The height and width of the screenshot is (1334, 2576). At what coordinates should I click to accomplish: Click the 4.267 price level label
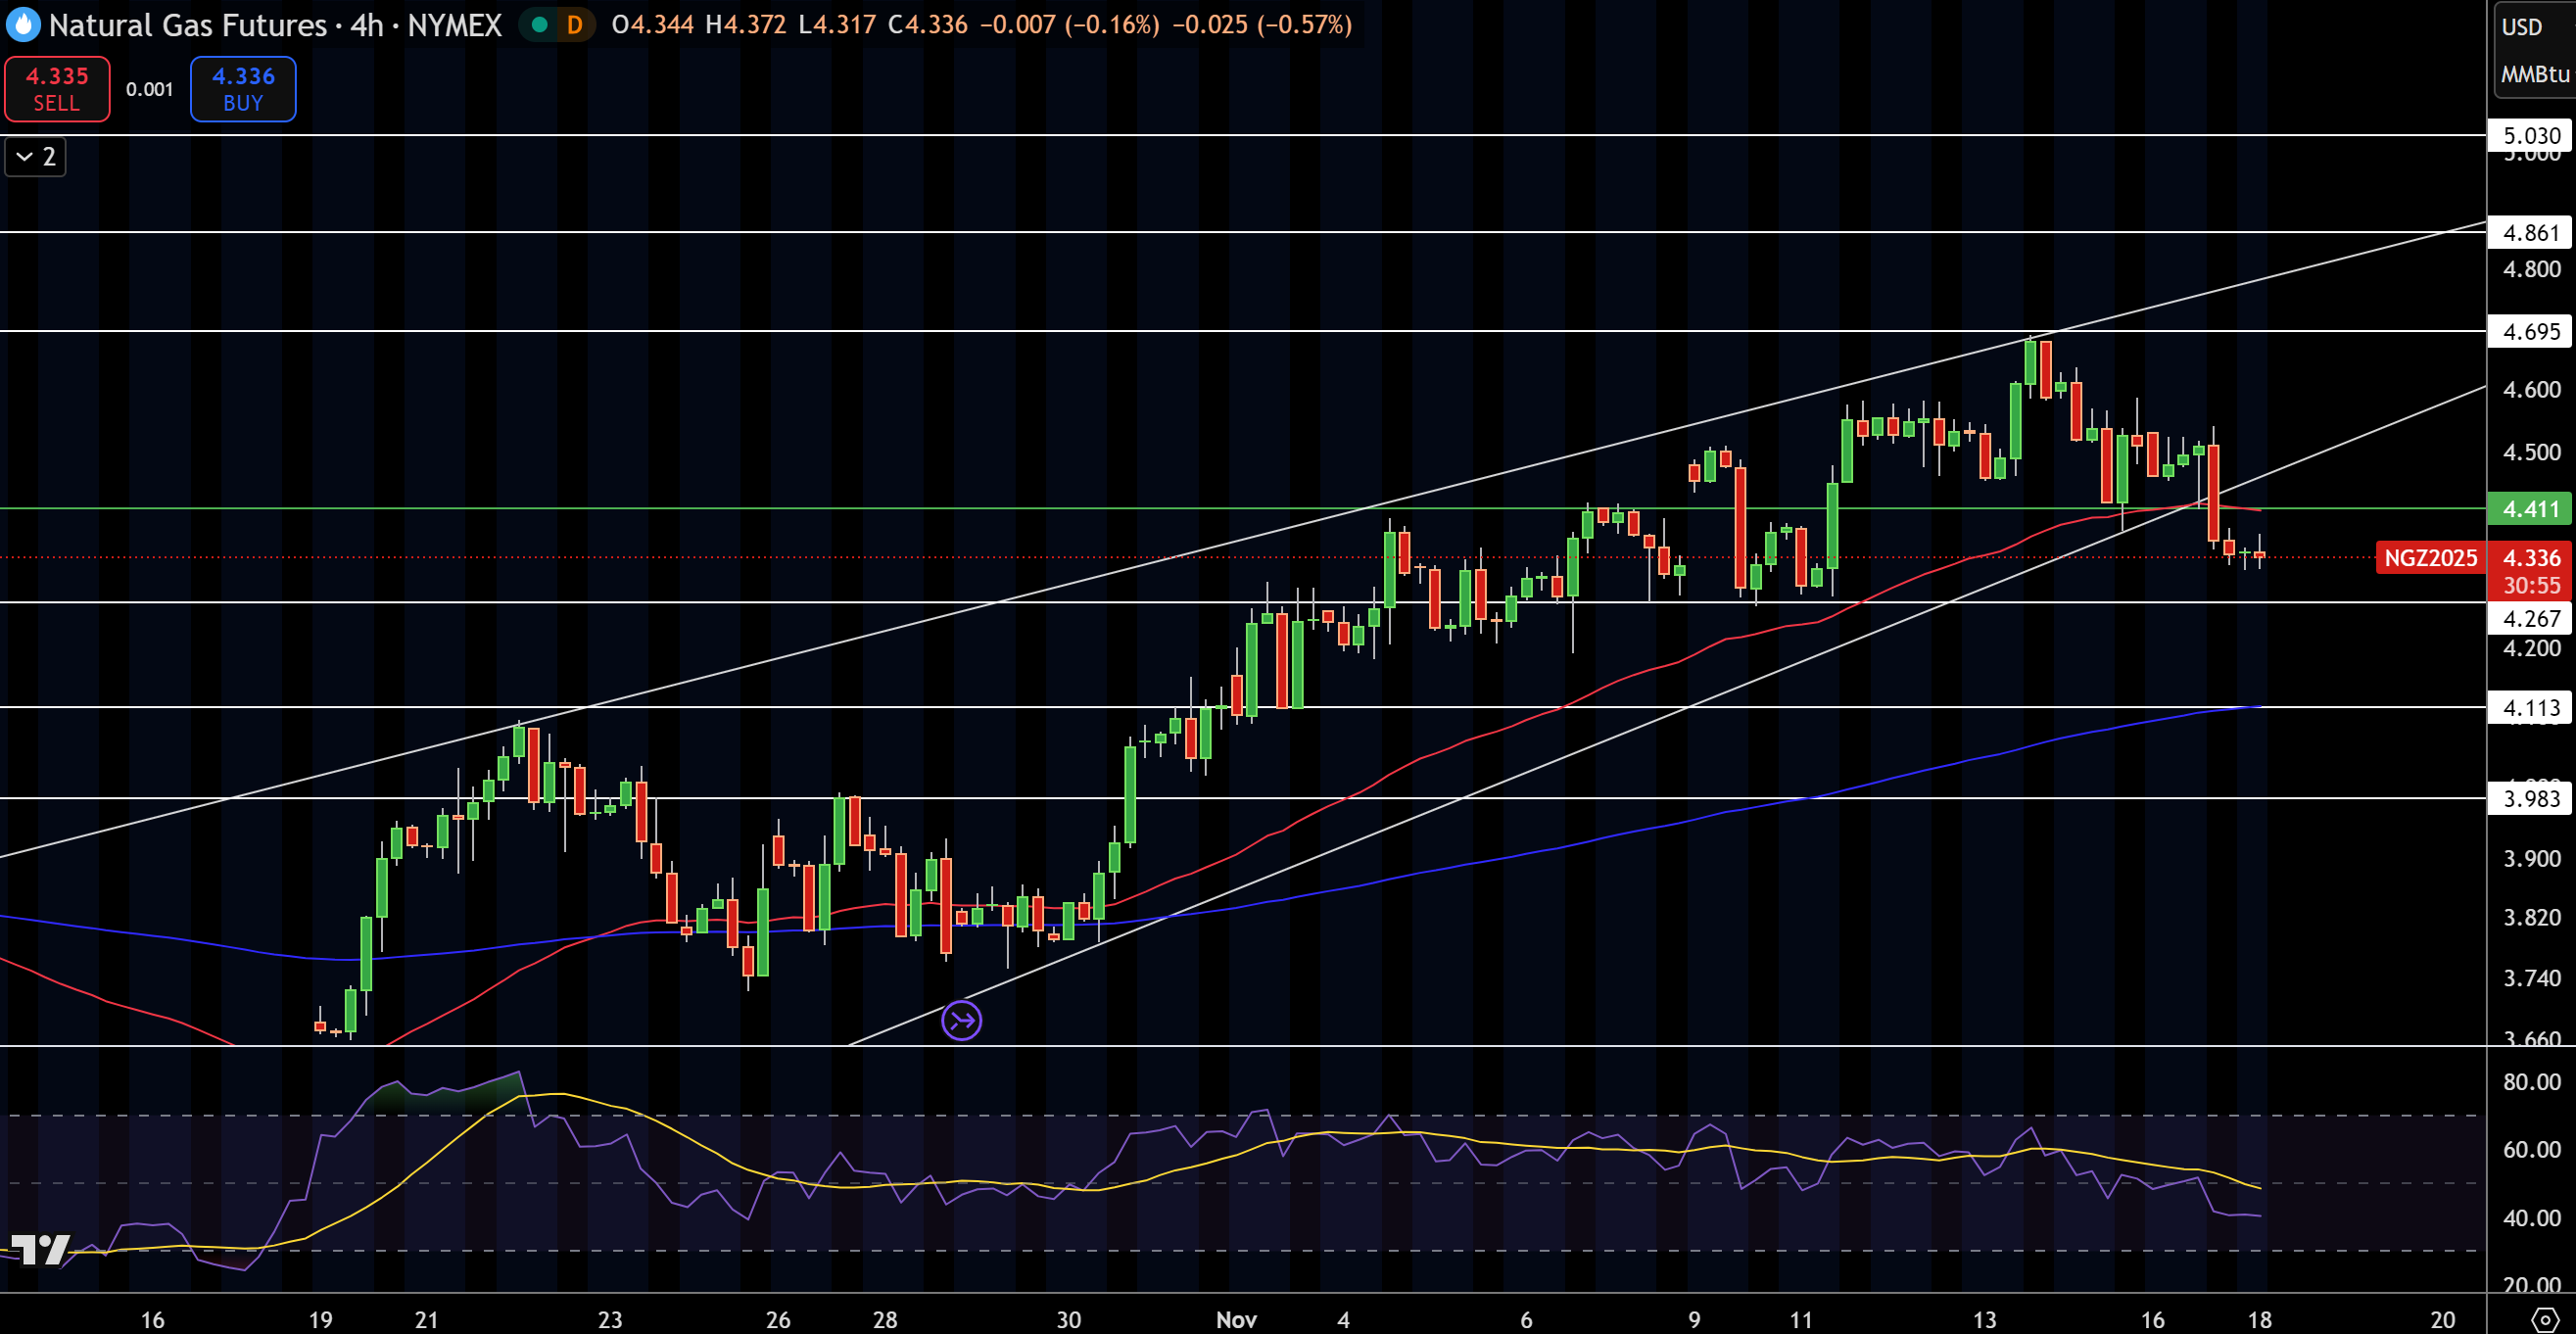pos(2530,618)
